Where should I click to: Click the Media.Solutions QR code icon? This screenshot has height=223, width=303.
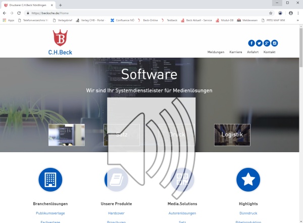click(182, 180)
